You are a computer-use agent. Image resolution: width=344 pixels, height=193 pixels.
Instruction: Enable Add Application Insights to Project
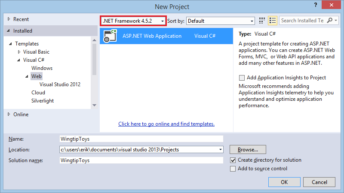coord(242,78)
